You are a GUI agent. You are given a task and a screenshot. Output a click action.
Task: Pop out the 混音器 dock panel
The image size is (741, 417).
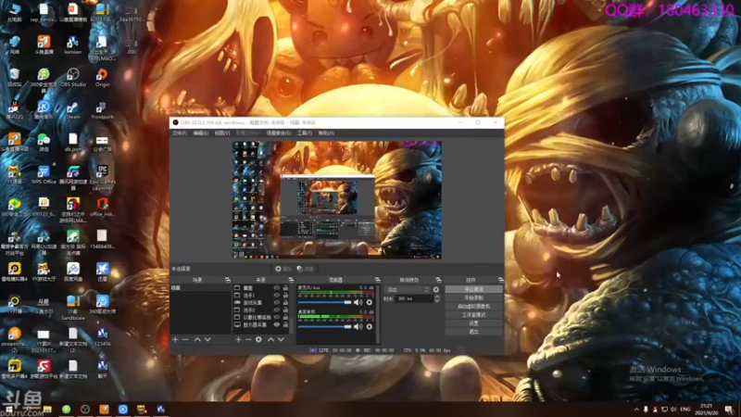377,280
